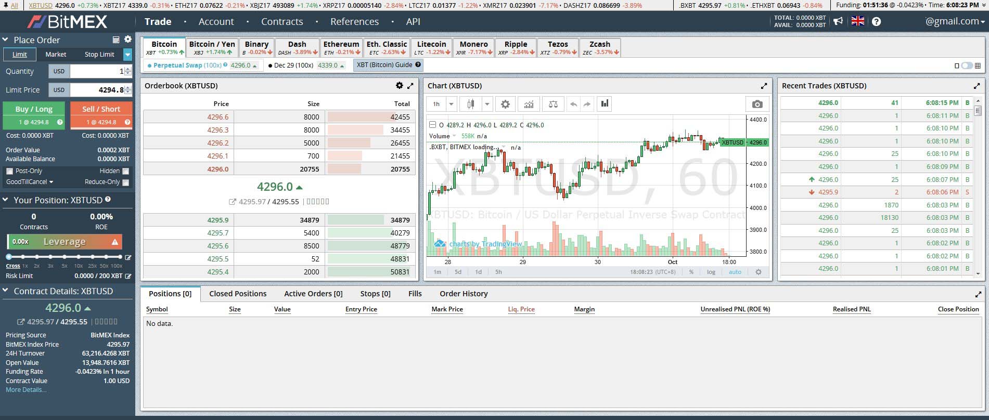The height and width of the screenshot is (420, 989).
Task: Open chart indicators icon
Action: click(x=529, y=104)
